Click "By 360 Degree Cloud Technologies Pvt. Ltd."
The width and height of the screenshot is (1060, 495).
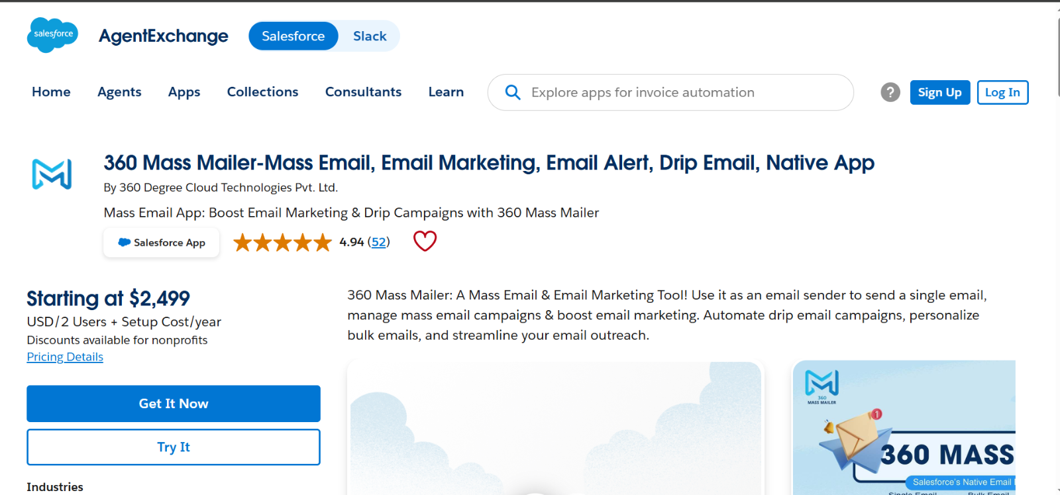221,188
